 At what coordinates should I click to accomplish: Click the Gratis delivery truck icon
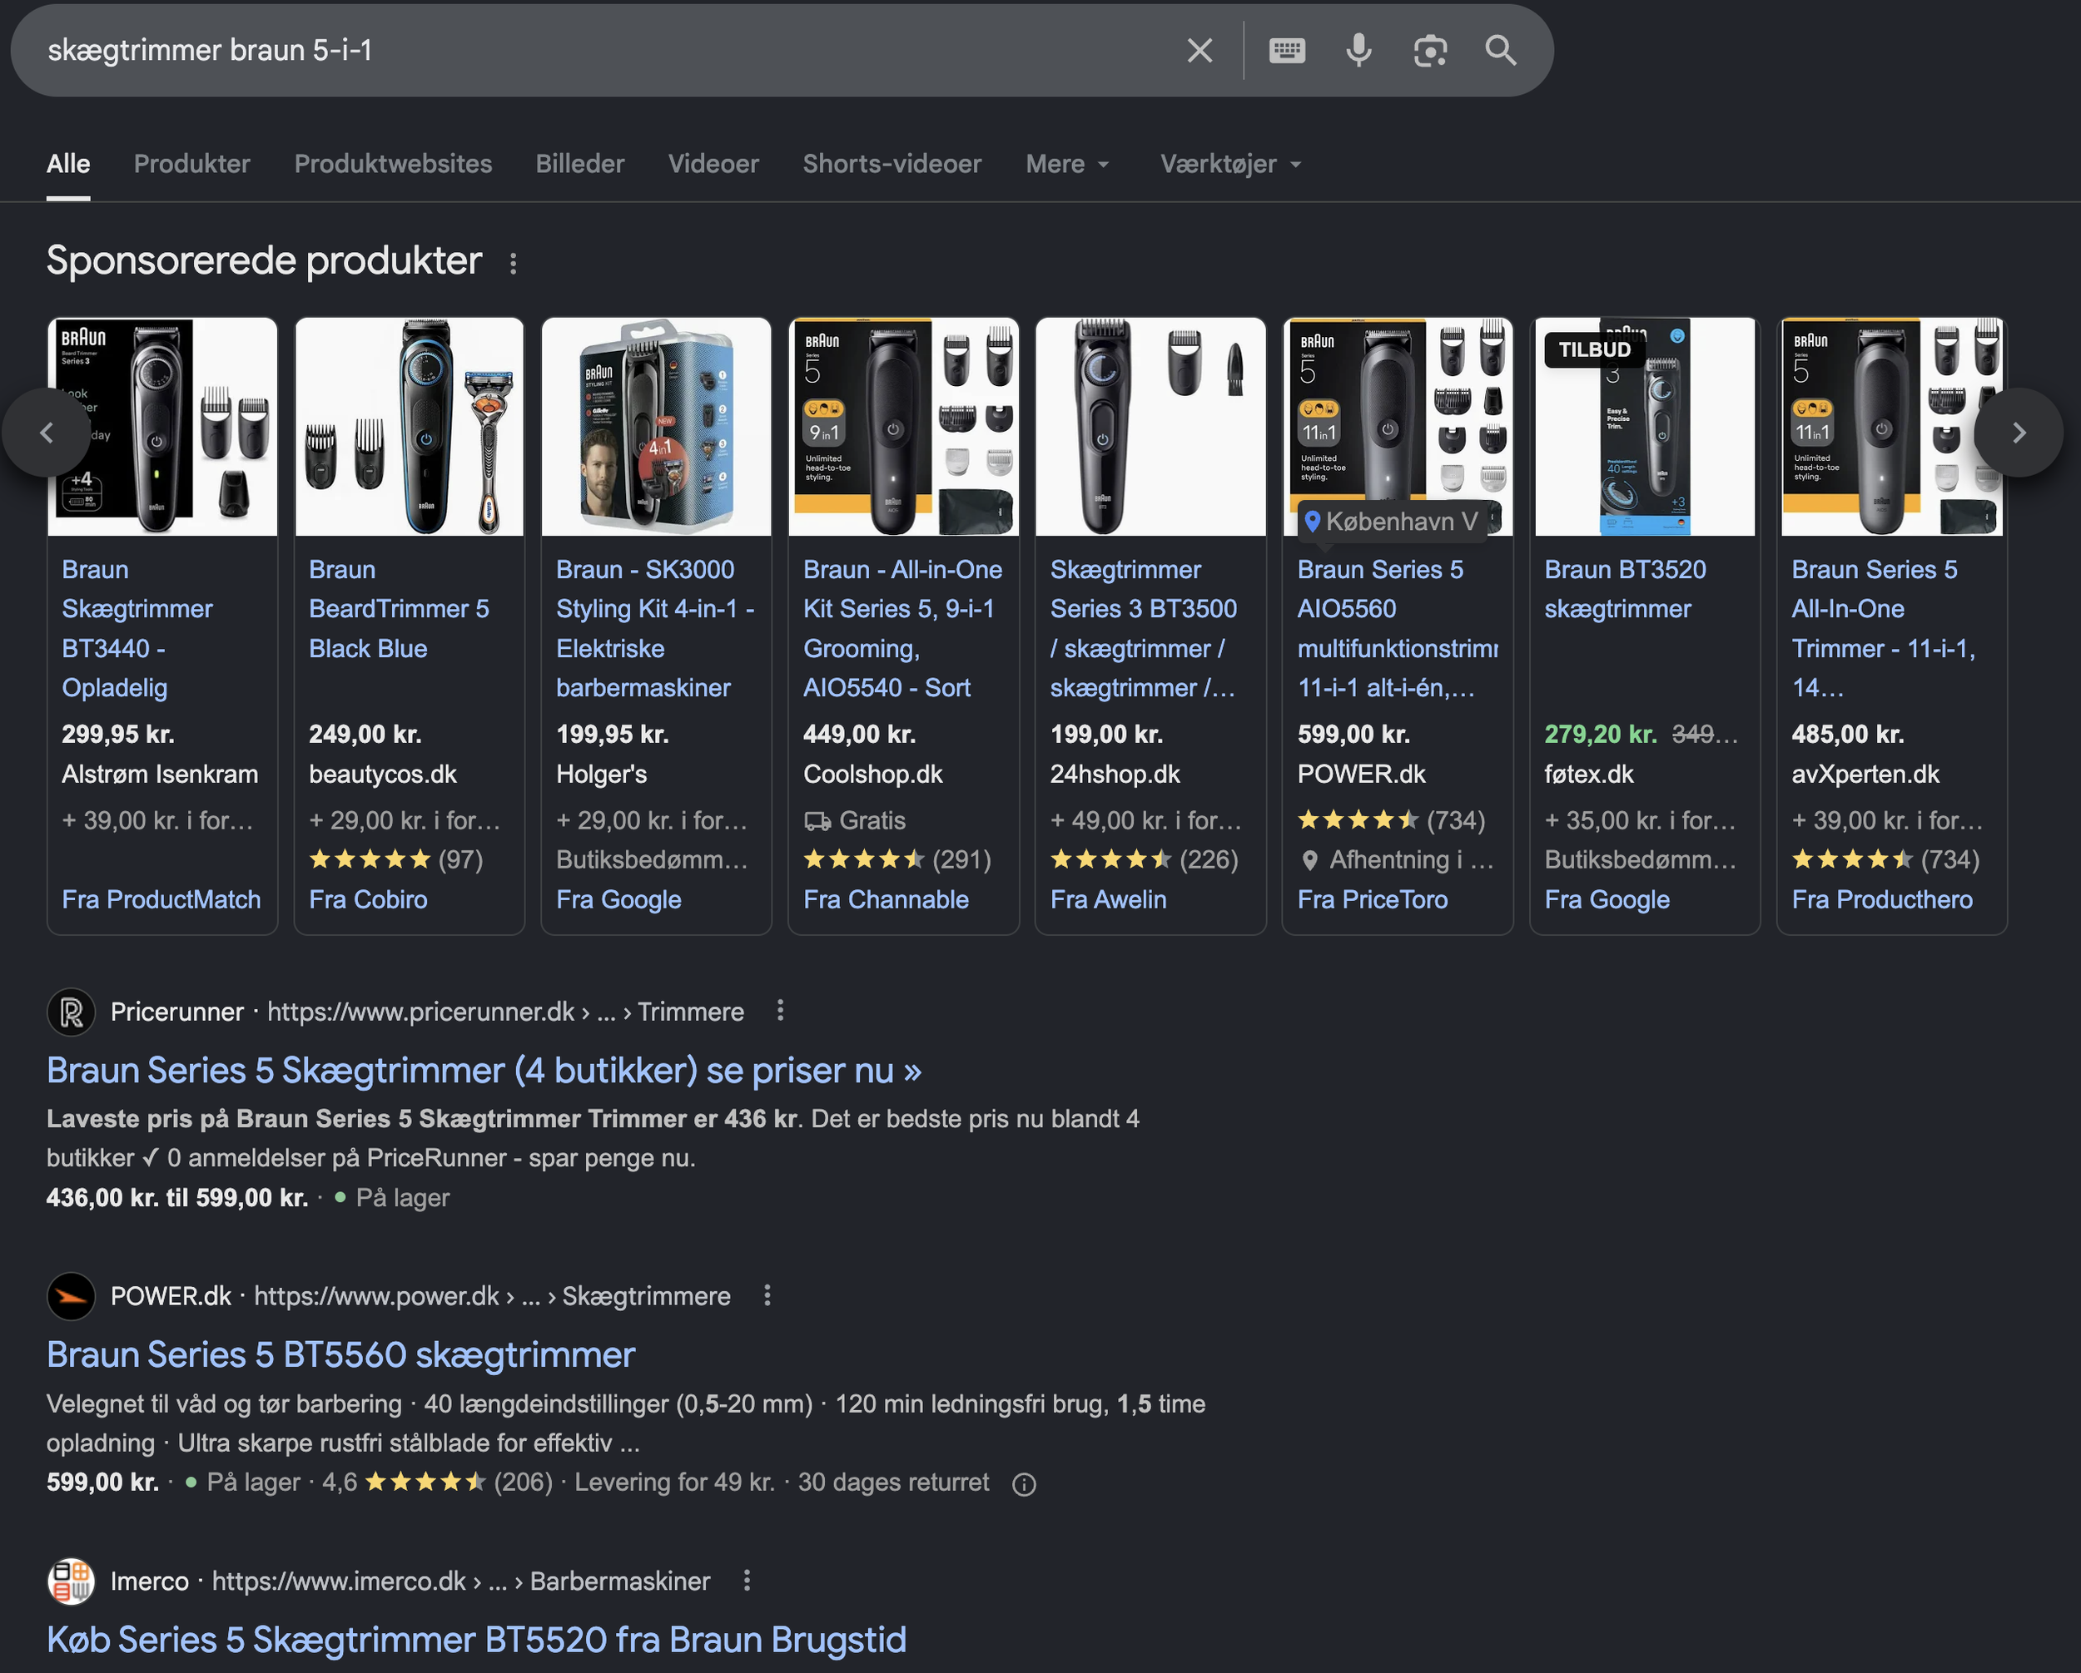(817, 821)
